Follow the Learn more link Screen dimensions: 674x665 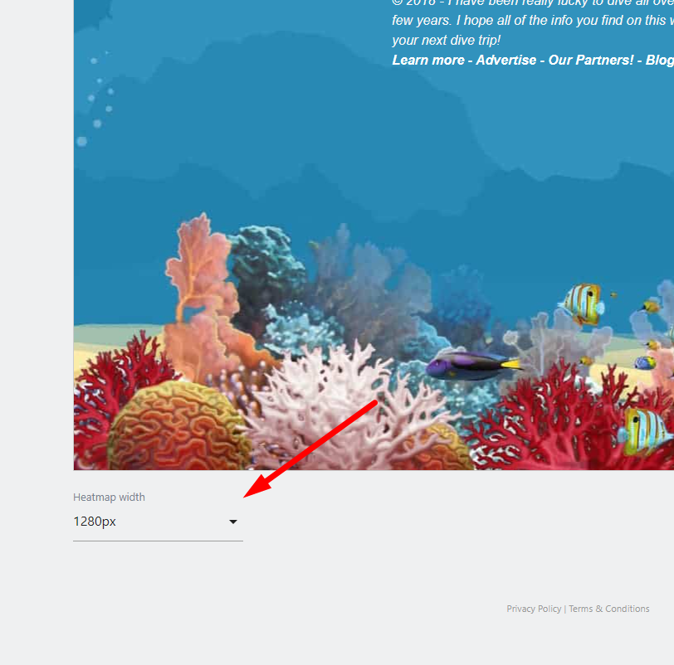427,60
